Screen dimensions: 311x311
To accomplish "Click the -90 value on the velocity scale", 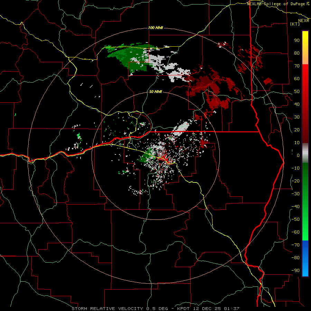I will point(295,271).
